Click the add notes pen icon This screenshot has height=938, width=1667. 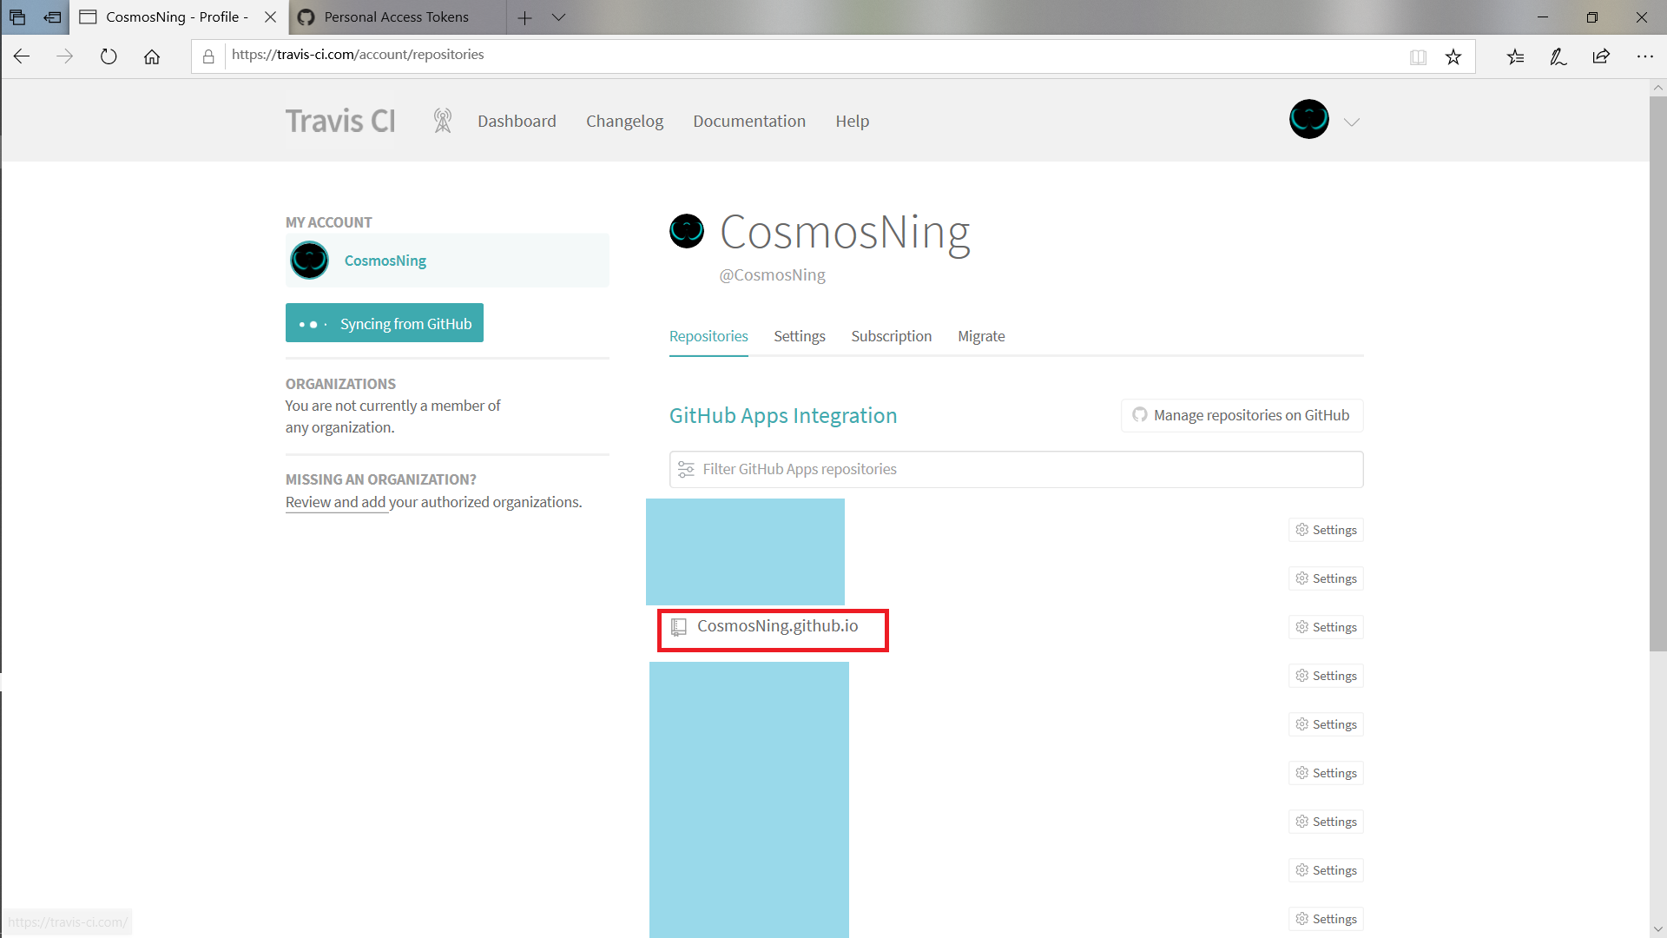[1558, 56]
